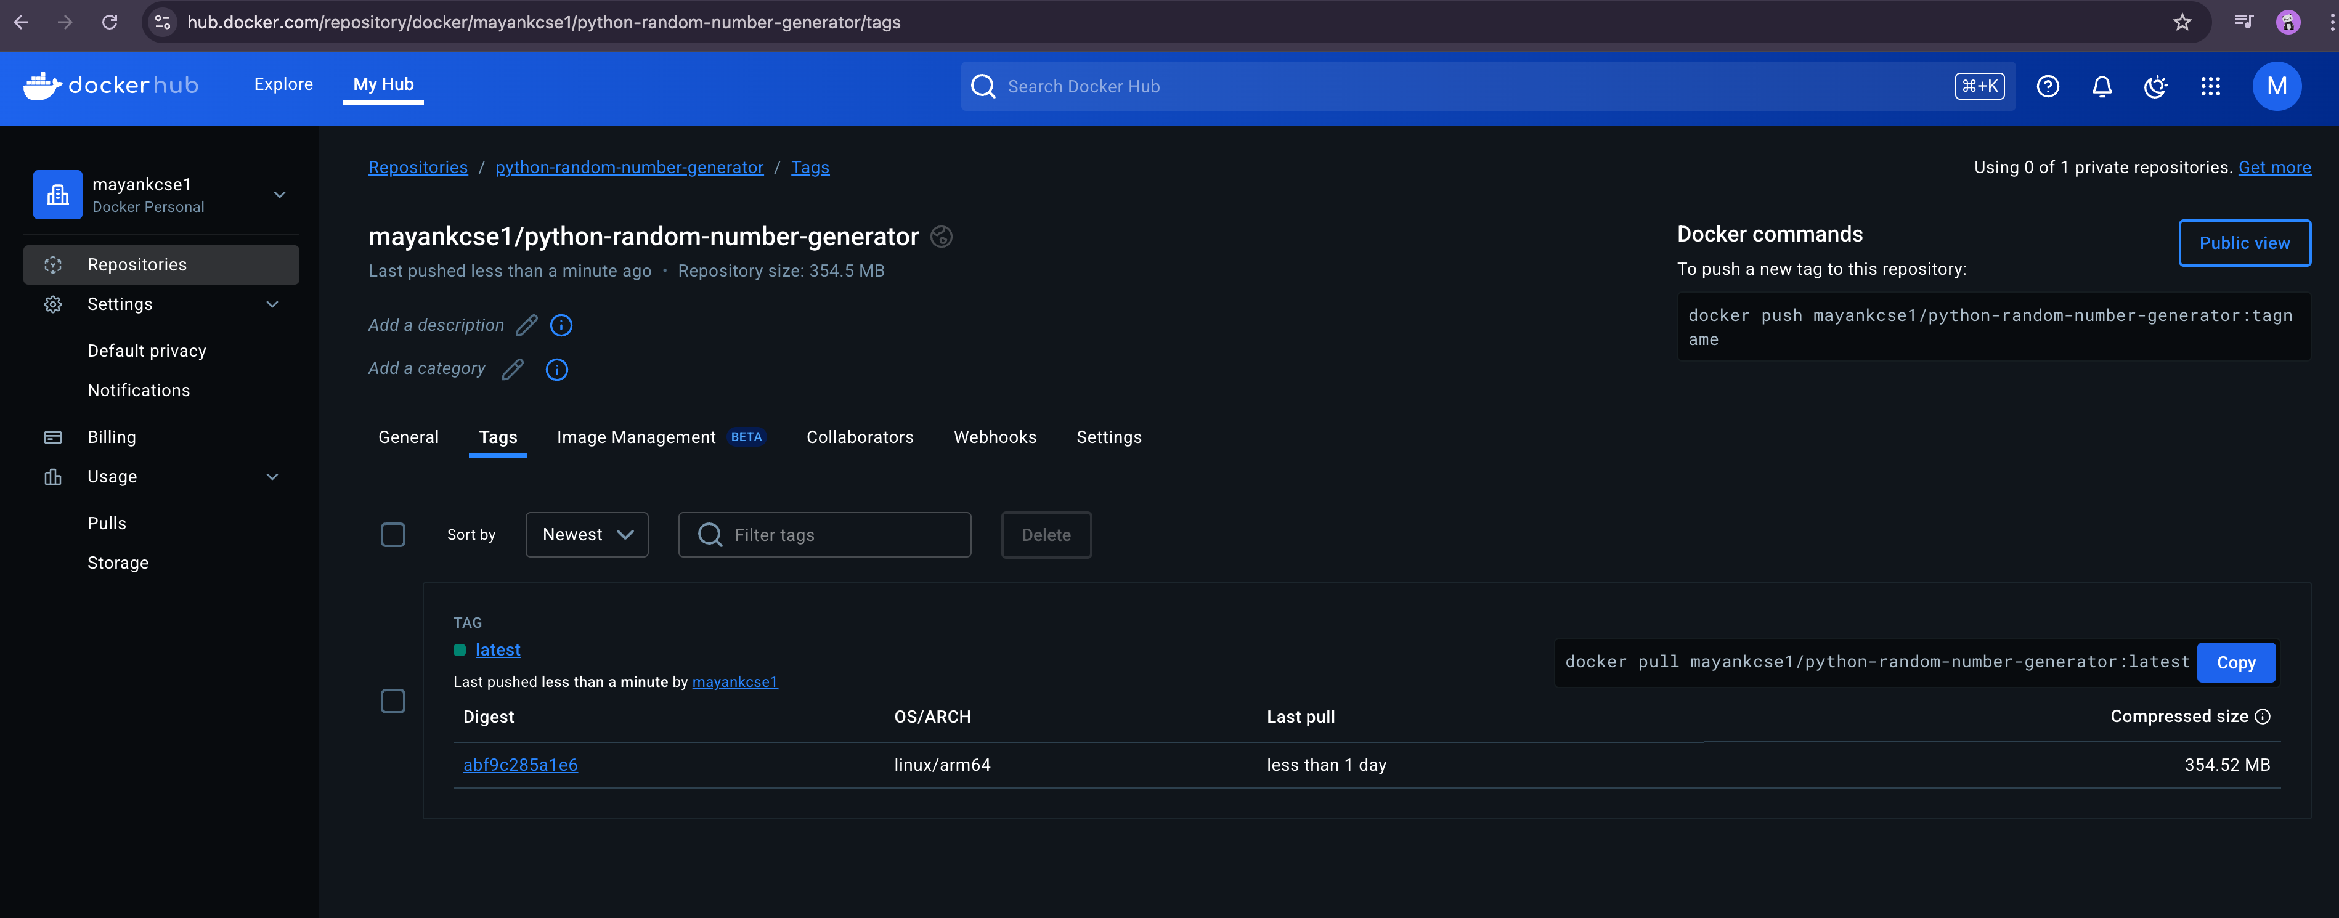Open the Webhooks tab
The image size is (2339, 918).
(995, 437)
